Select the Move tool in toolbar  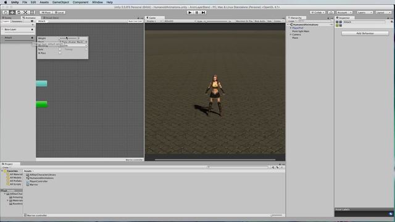tap(12, 12)
